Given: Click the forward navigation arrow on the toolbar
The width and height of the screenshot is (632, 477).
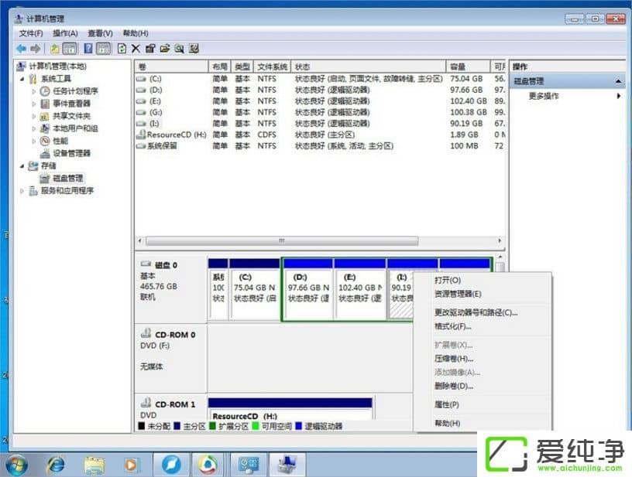Looking at the screenshot, I should [x=36, y=48].
